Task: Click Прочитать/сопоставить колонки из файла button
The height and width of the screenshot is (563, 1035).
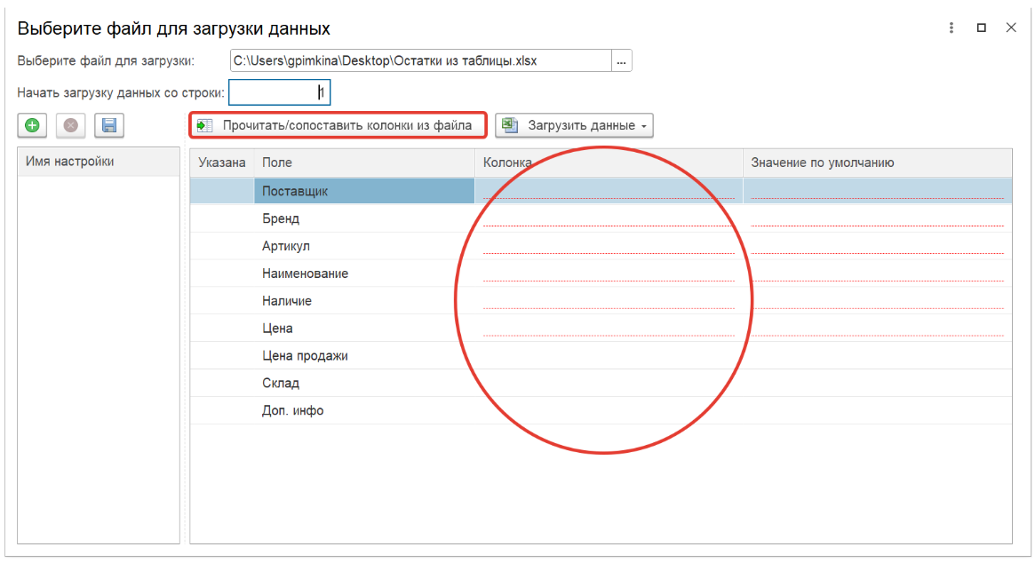Action: [338, 125]
